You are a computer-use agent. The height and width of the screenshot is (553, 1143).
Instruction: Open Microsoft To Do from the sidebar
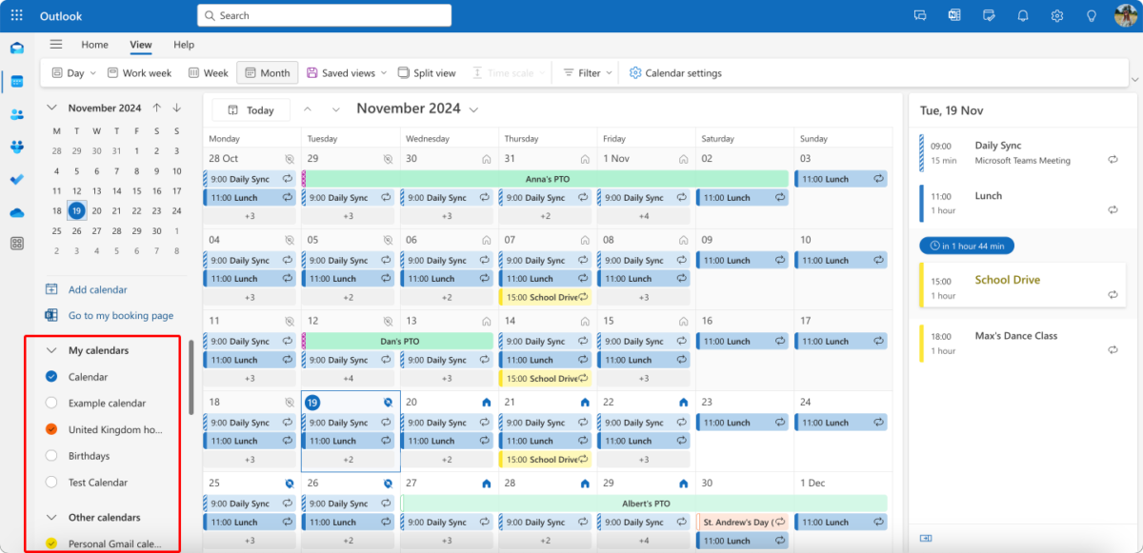click(x=18, y=179)
